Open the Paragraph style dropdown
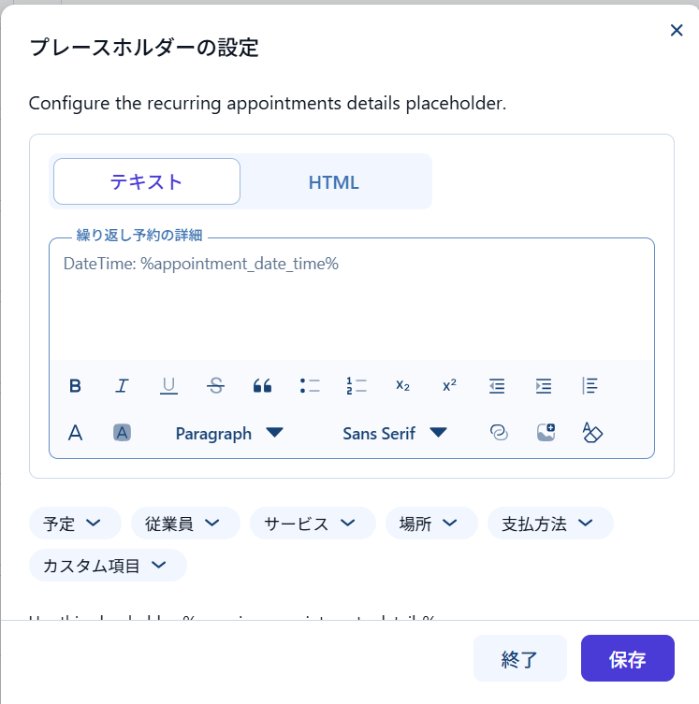Viewport: 699px width, 704px height. coord(228,433)
